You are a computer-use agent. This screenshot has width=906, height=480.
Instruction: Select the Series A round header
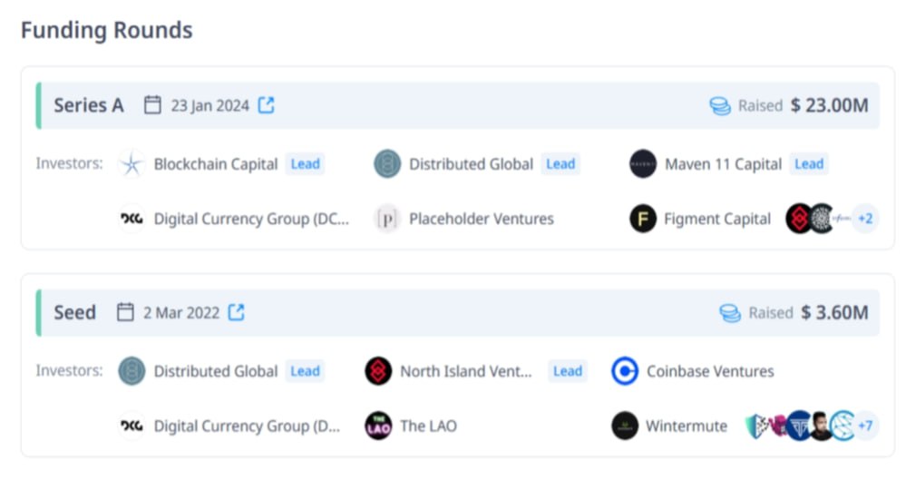pyautogui.click(x=458, y=105)
